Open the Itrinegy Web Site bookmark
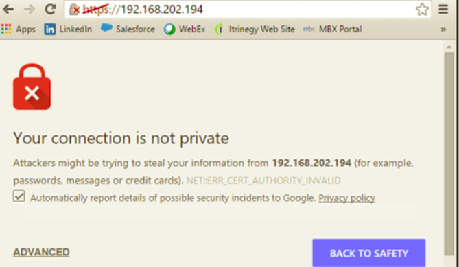Screen dimensions: 459x267 click(255, 29)
